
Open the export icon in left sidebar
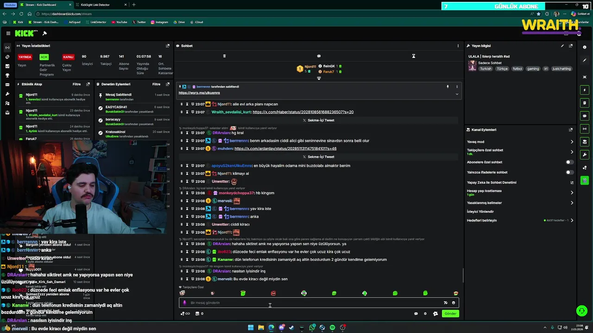pyautogui.click(x=7, y=112)
